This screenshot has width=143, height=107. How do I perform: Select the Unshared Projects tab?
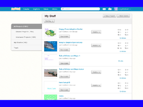pos(27,37)
